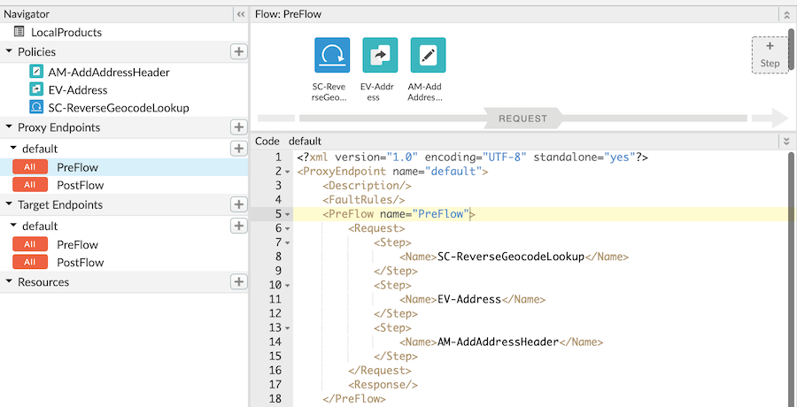
Task: Expand the Code panel with chevron
Action: [x=787, y=141]
